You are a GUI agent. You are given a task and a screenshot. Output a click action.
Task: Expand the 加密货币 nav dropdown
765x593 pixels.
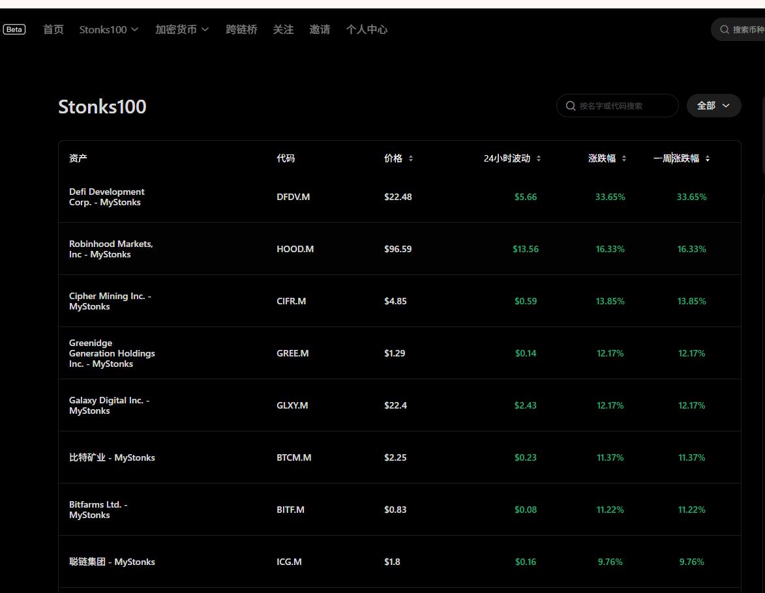182,30
